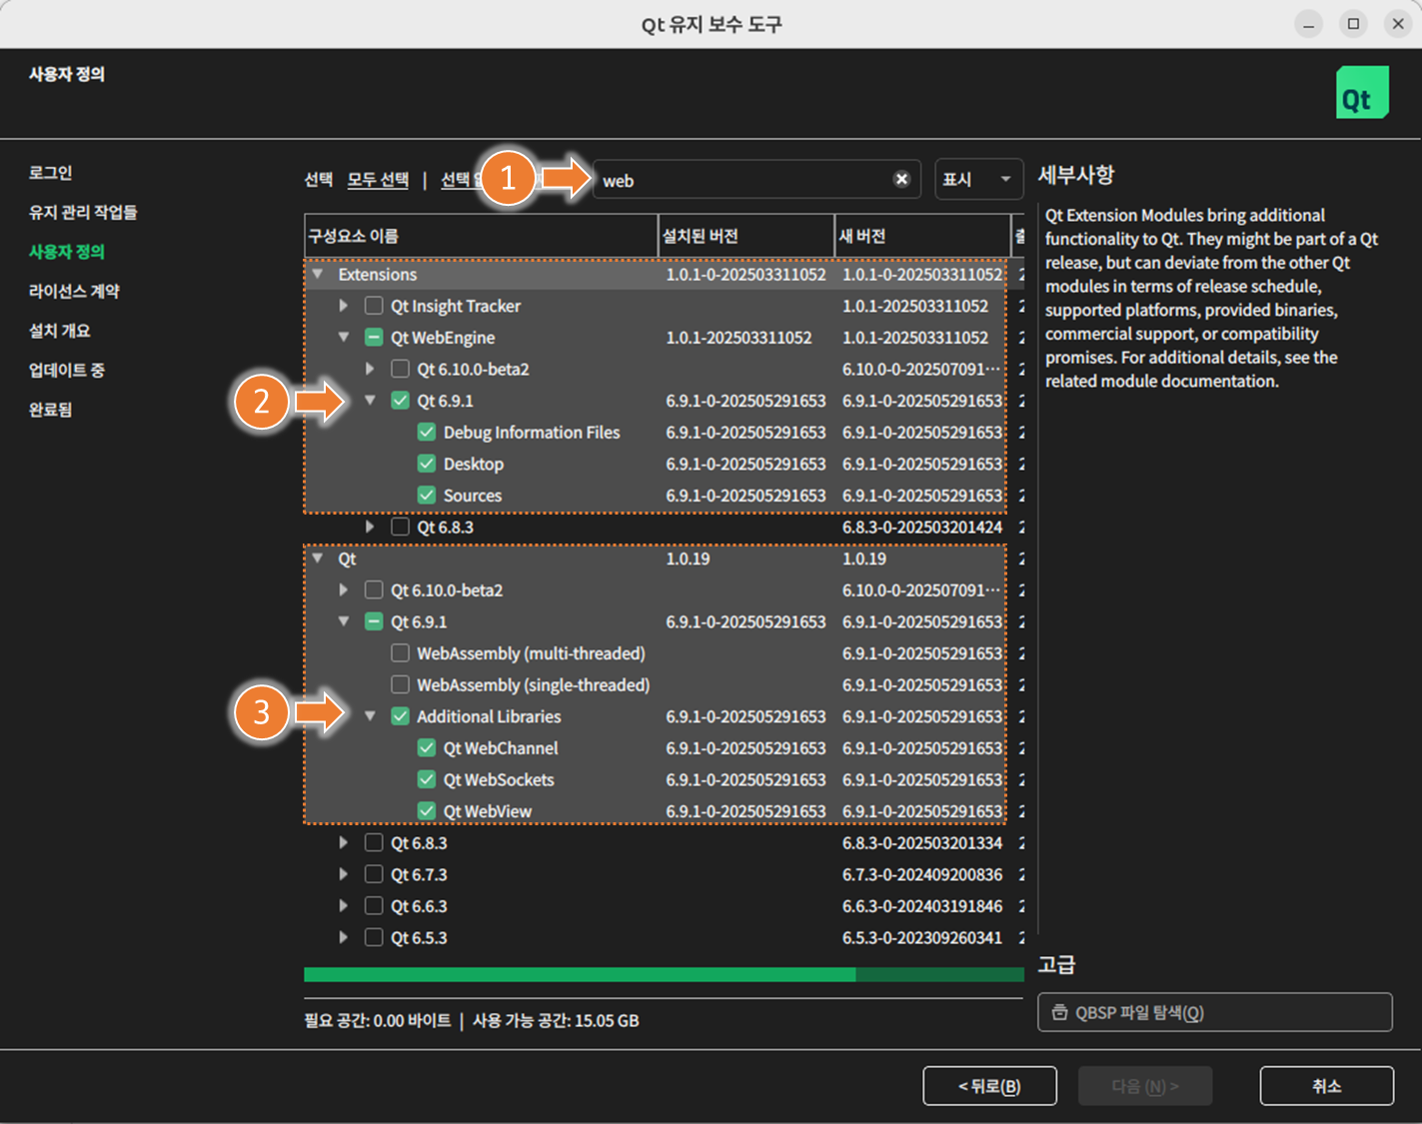Open the 표시 dropdown

click(978, 180)
